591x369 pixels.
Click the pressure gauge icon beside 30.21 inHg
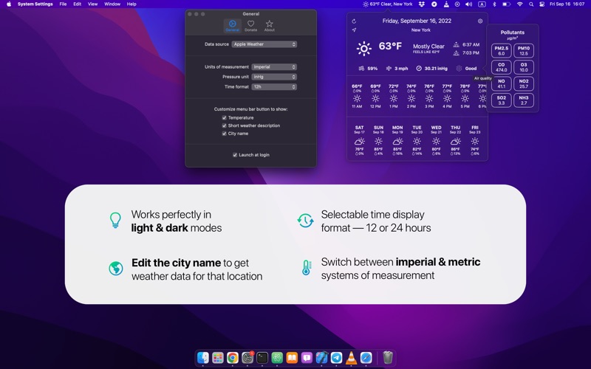(x=419, y=69)
